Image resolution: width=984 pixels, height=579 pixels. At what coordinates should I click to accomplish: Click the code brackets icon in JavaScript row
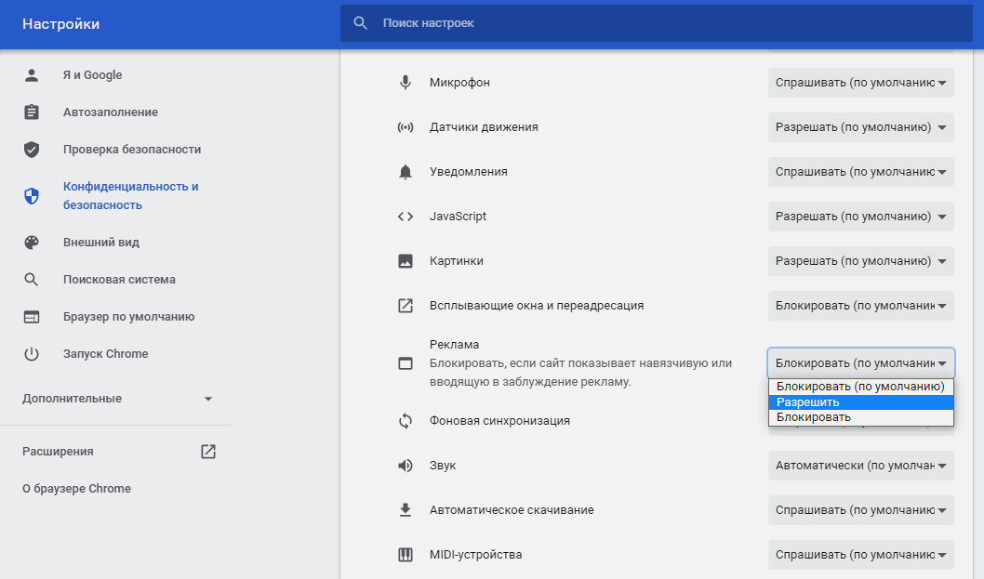point(406,217)
